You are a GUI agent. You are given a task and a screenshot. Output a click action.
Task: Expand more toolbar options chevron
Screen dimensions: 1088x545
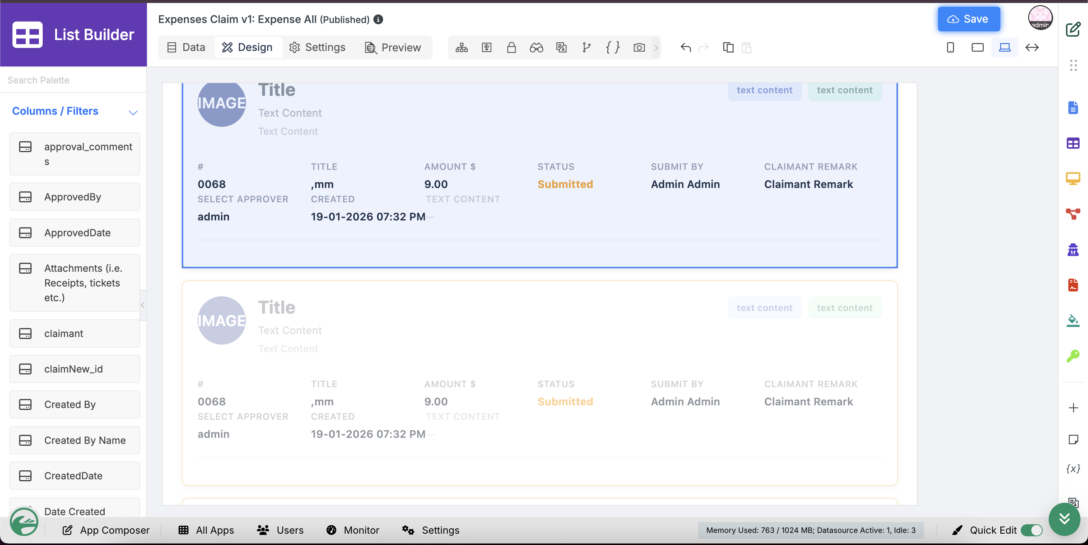coord(656,48)
